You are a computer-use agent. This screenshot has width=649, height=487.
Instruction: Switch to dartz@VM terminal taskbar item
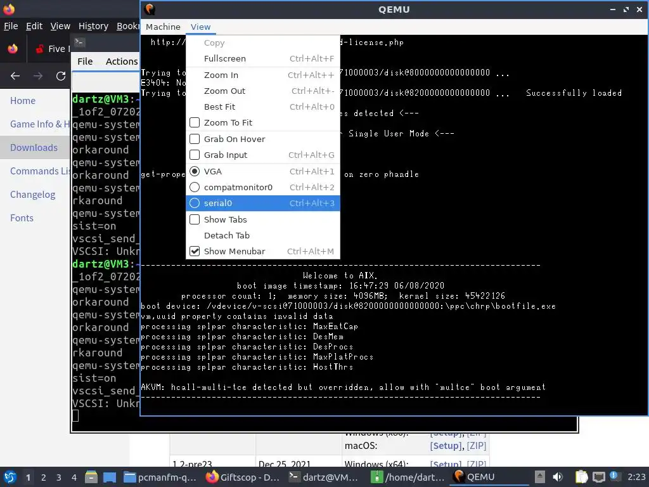click(324, 477)
